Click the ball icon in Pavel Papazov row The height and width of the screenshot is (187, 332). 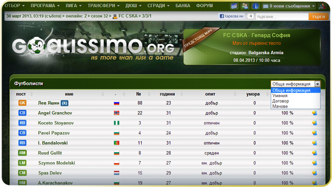[314, 133]
